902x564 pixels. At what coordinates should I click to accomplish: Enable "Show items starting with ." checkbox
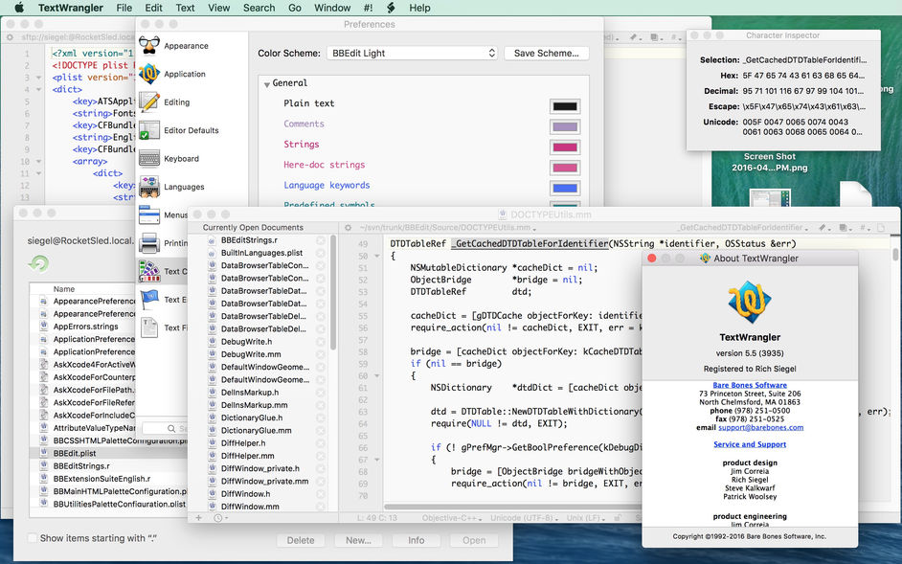(34, 538)
